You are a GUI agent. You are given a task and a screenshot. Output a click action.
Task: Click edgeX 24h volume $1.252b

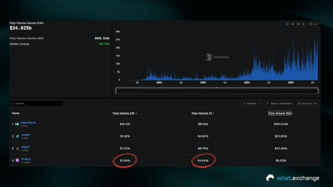[125, 148]
